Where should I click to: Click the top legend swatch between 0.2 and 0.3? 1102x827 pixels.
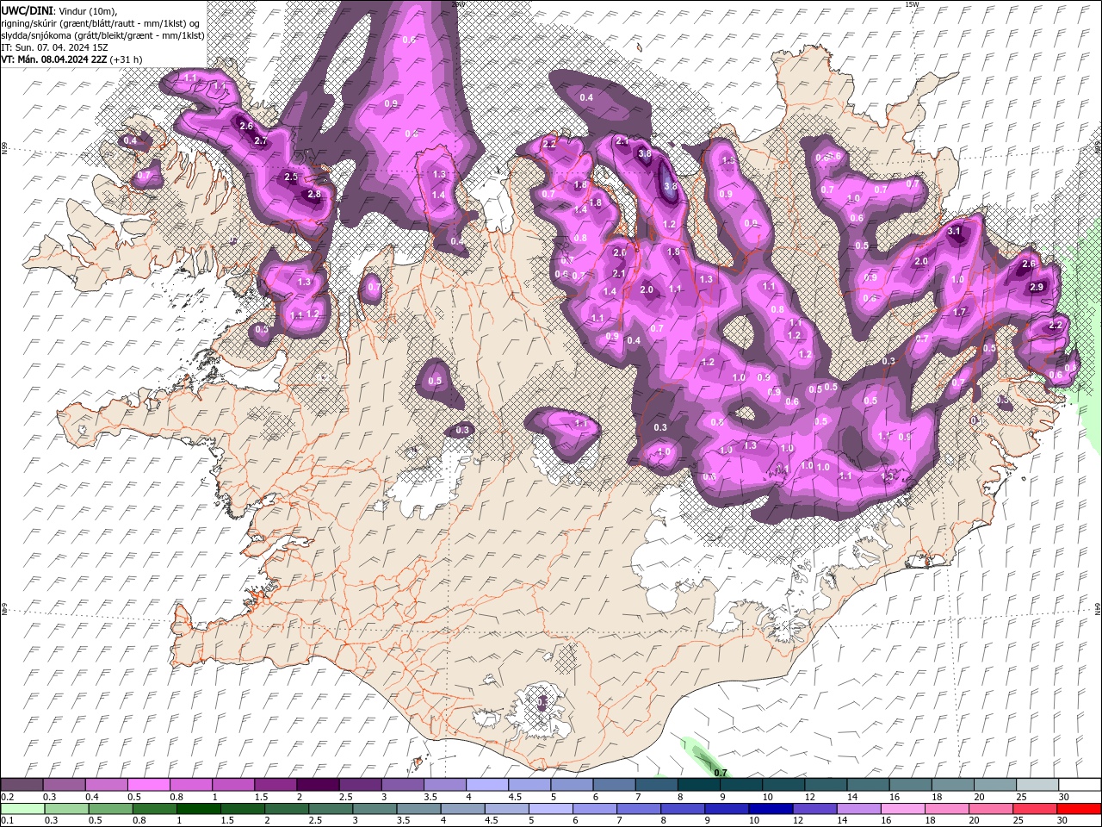point(22,785)
